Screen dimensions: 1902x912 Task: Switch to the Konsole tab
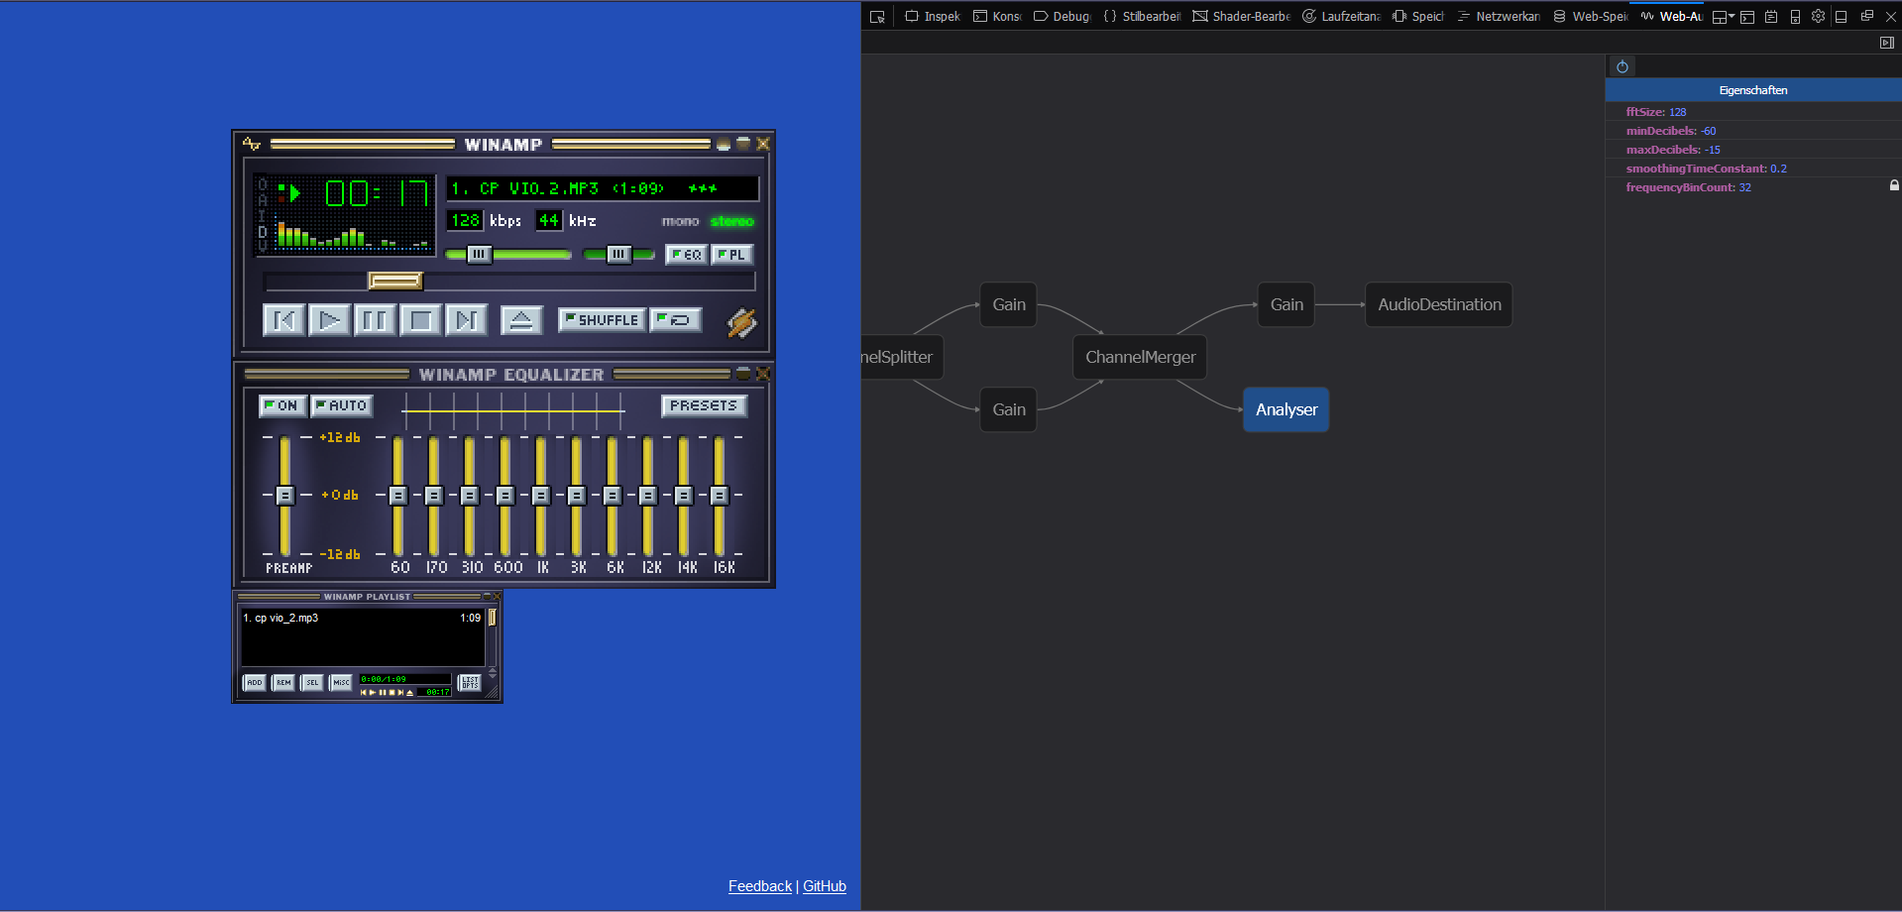997,17
